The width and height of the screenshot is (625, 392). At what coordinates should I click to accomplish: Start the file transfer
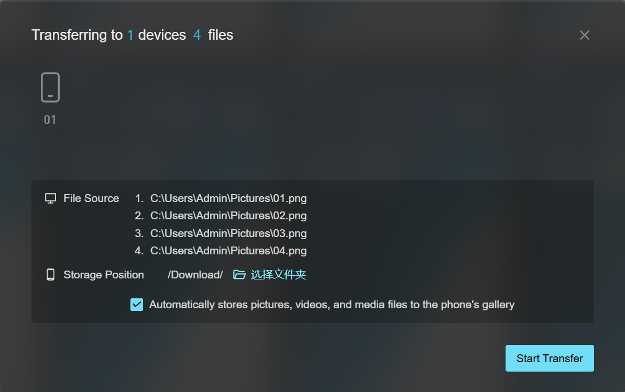(x=550, y=358)
